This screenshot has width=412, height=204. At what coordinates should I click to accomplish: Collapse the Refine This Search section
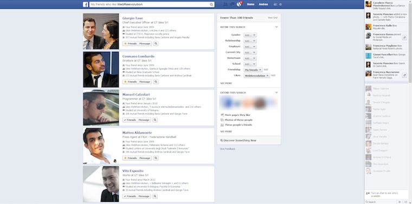point(276,27)
